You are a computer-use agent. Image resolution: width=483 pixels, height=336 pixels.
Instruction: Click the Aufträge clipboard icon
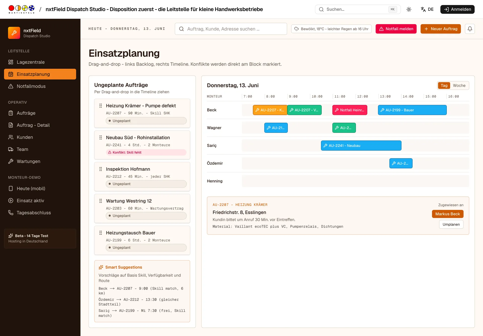(11, 113)
